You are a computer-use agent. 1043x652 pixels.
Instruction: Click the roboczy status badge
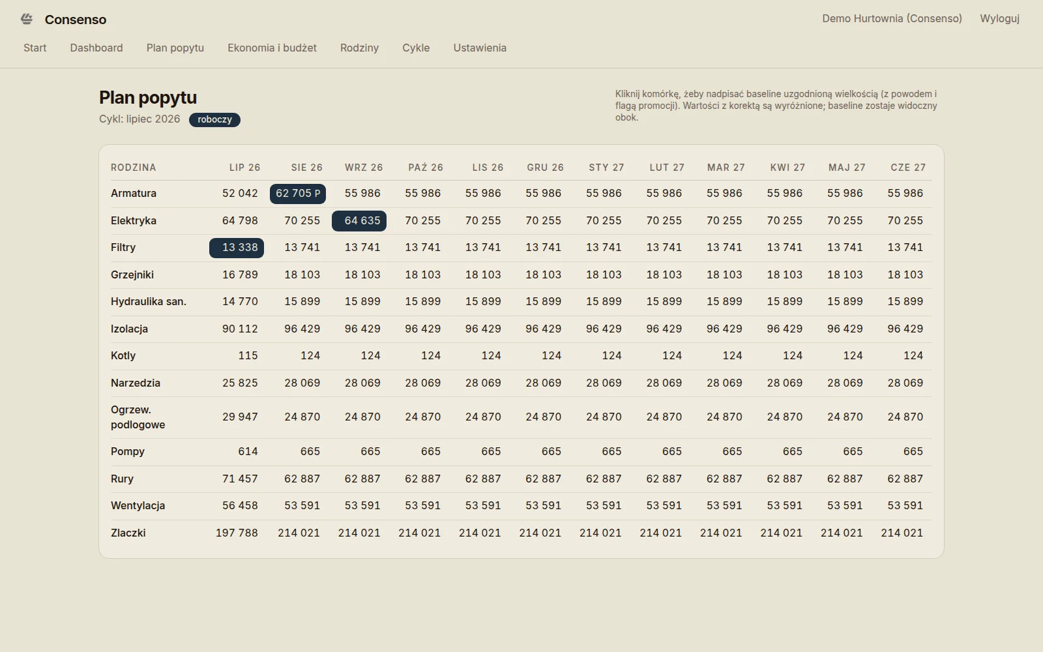[214, 119]
